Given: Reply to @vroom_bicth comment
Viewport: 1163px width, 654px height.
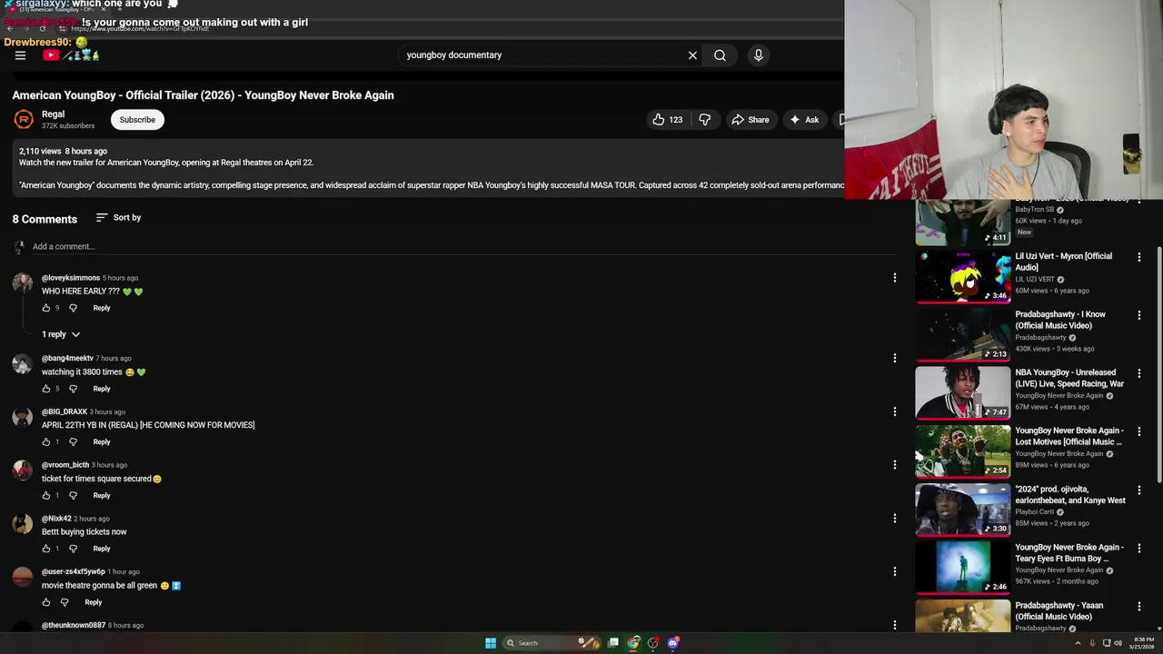Looking at the screenshot, I should pos(102,496).
